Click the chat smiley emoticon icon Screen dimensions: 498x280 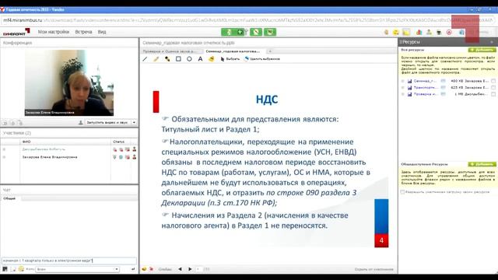pyautogui.click(x=21, y=269)
